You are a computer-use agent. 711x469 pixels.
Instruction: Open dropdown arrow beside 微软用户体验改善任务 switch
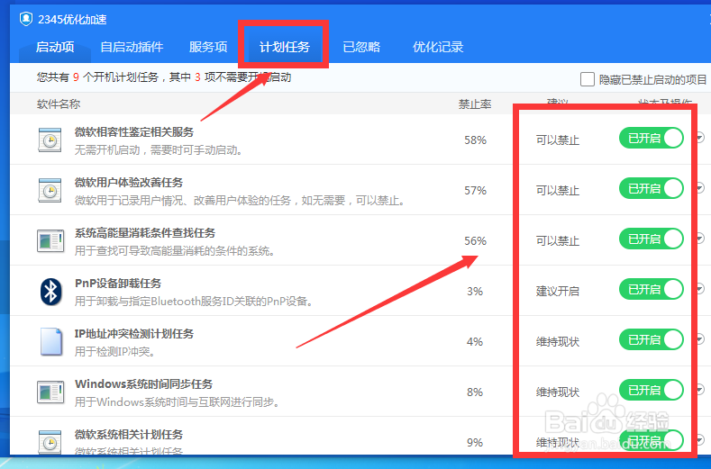point(700,187)
